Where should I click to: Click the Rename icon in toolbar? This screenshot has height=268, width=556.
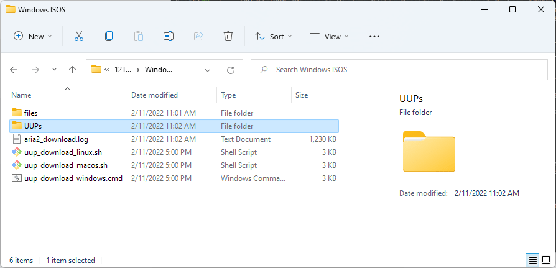(x=168, y=37)
